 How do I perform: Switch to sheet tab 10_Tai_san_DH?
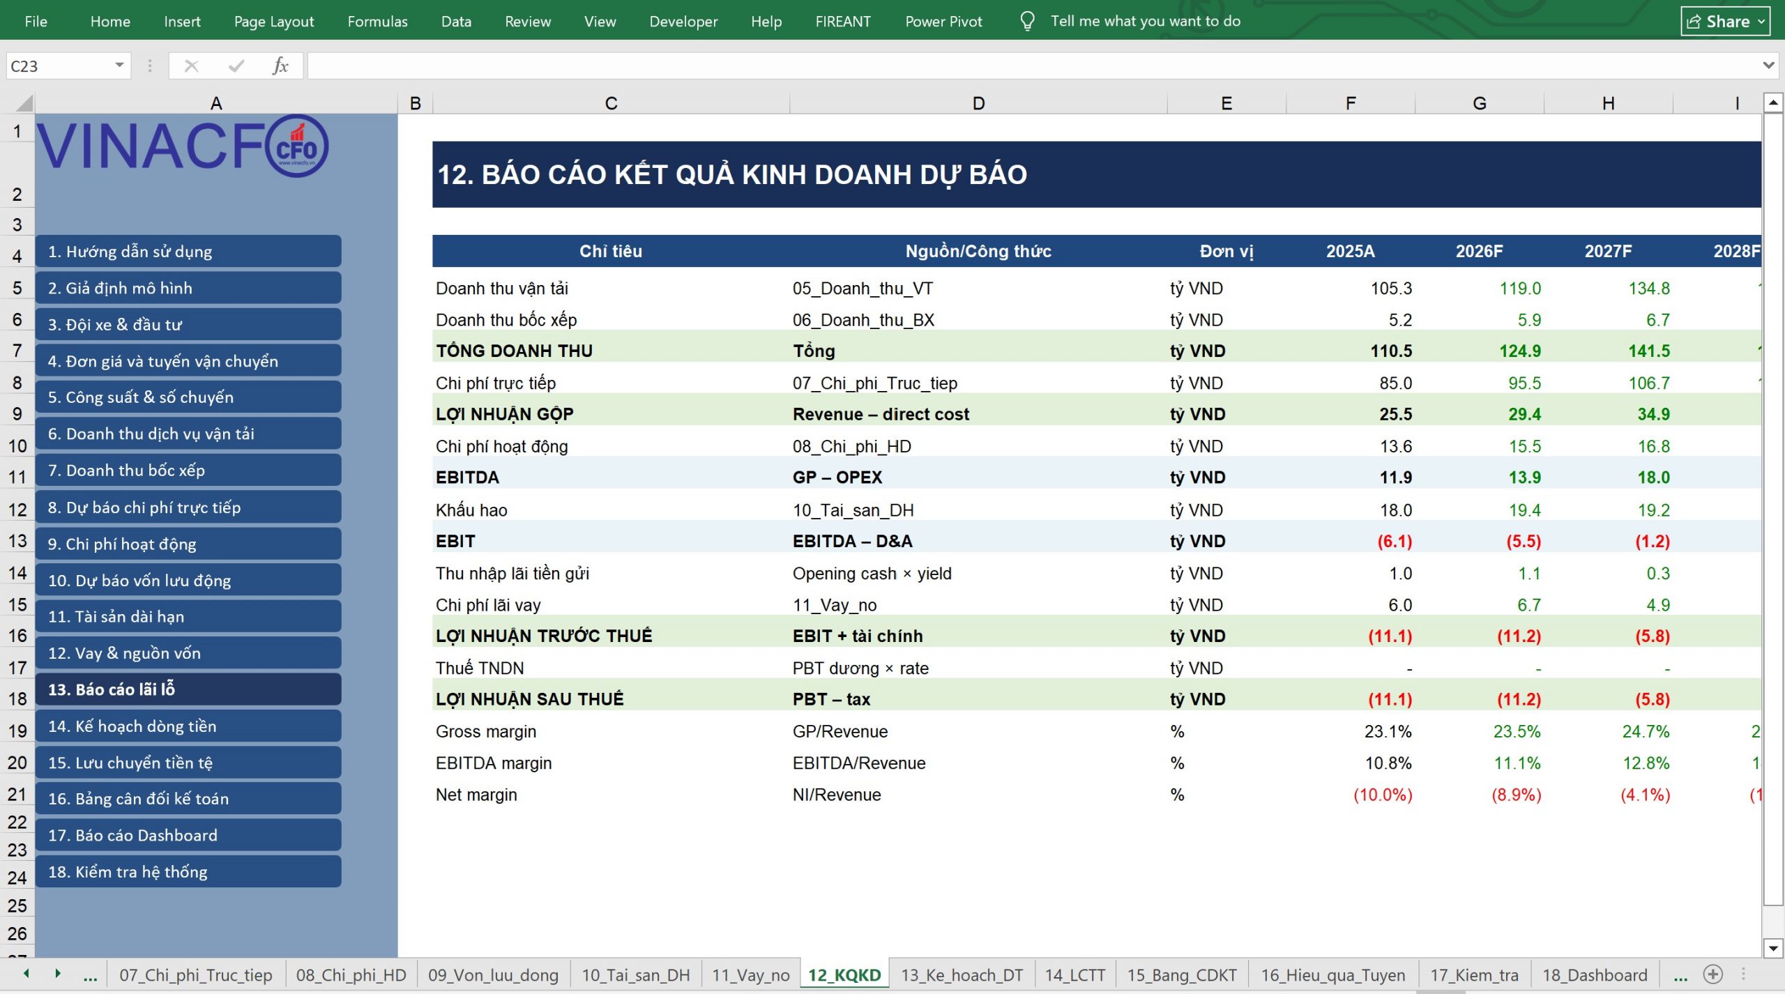pos(635,974)
